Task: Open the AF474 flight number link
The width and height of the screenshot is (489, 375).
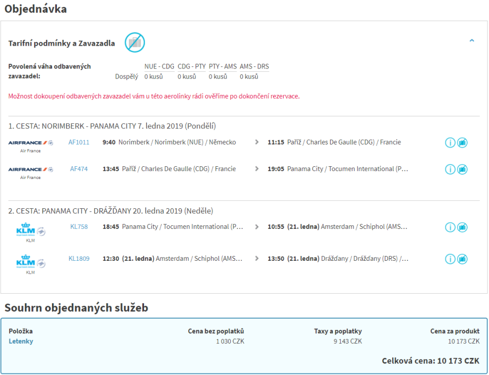Action: click(79, 169)
